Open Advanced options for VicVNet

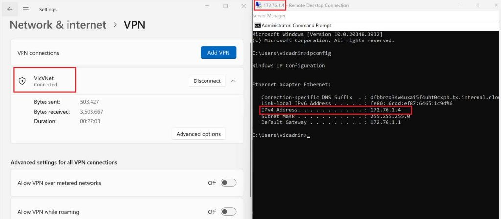pyautogui.click(x=198, y=134)
